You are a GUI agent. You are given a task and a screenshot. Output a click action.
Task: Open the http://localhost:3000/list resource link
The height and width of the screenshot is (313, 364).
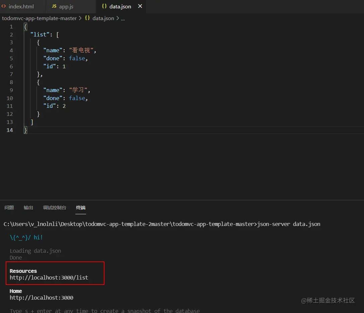click(49, 278)
